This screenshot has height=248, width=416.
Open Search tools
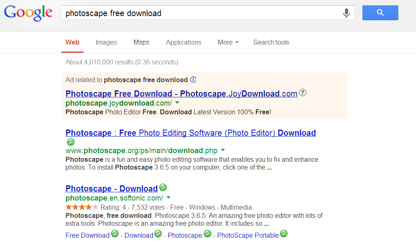pyautogui.click(x=271, y=42)
